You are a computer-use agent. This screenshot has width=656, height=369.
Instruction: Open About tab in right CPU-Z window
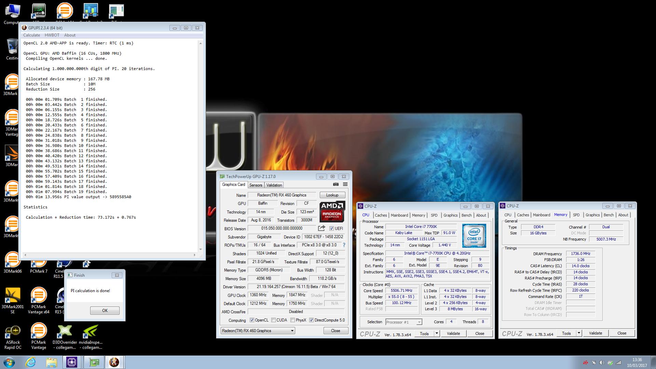pos(623,215)
